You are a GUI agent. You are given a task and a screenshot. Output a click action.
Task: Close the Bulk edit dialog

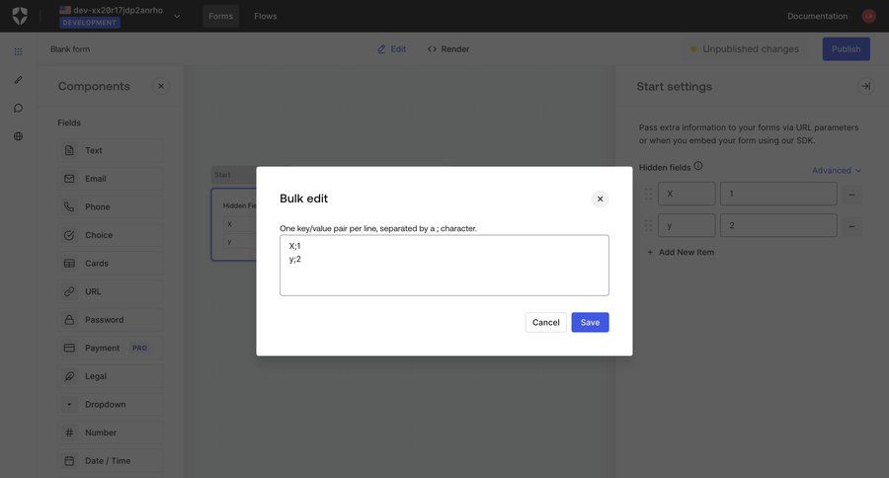(600, 199)
